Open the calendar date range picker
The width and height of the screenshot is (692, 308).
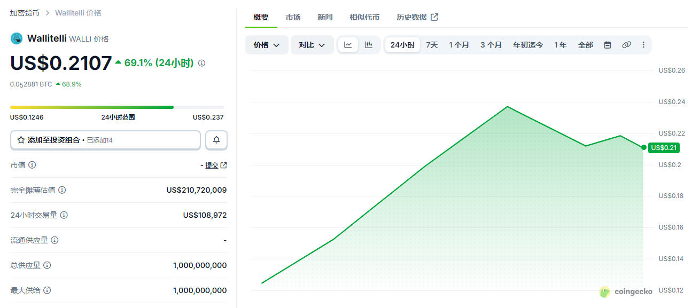pos(608,45)
